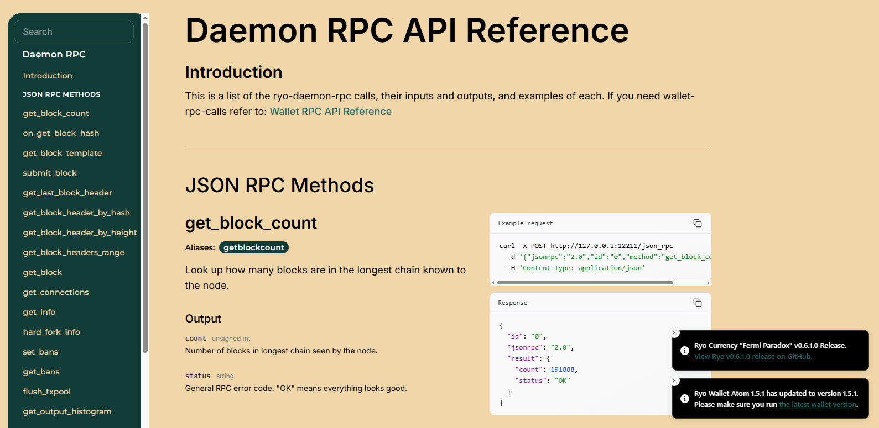Screen dimensions: 879x428
Task: Dismiss the Fermi Paradox release notification
Action: click(674, 332)
